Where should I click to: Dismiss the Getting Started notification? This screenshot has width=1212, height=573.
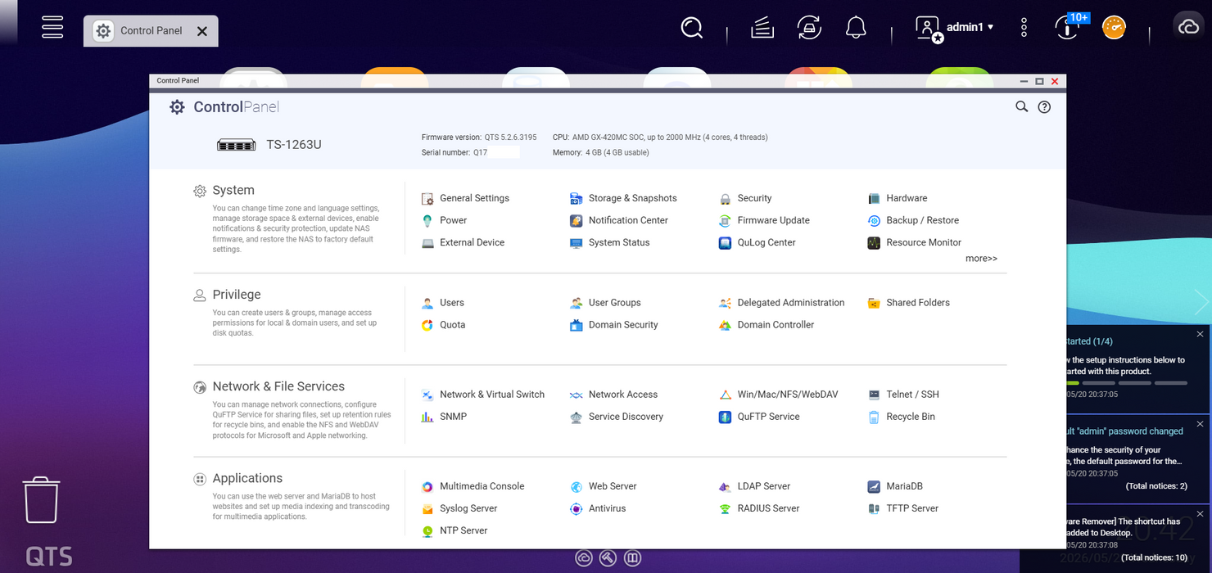pos(1200,334)
